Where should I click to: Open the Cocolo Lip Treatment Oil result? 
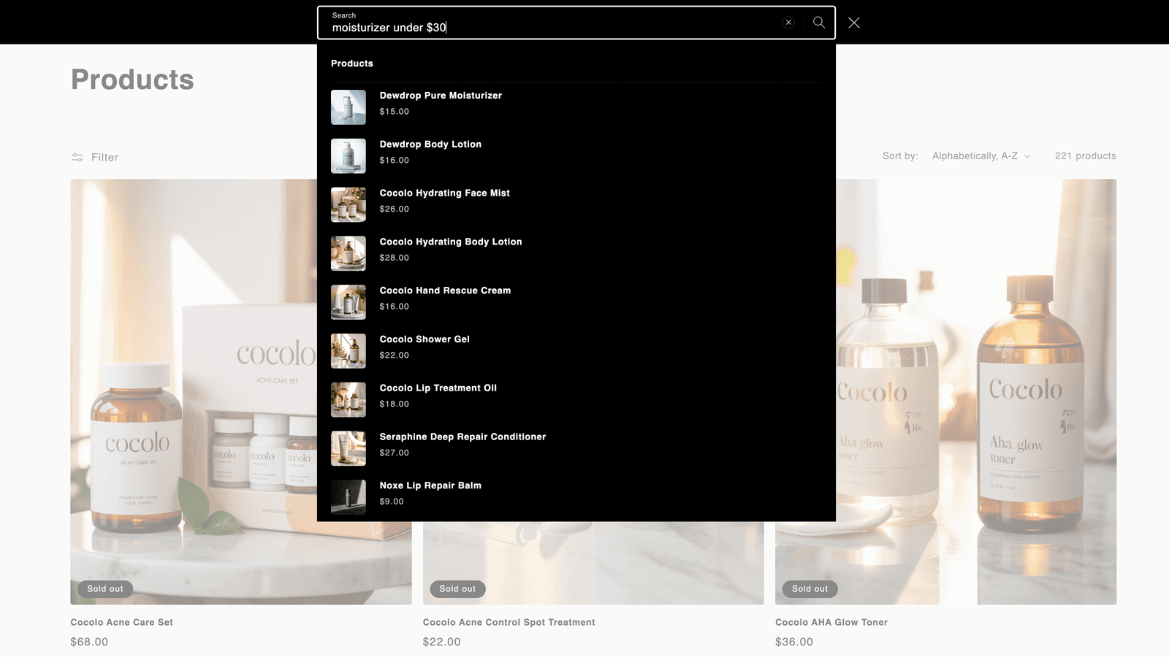point(576,400)
